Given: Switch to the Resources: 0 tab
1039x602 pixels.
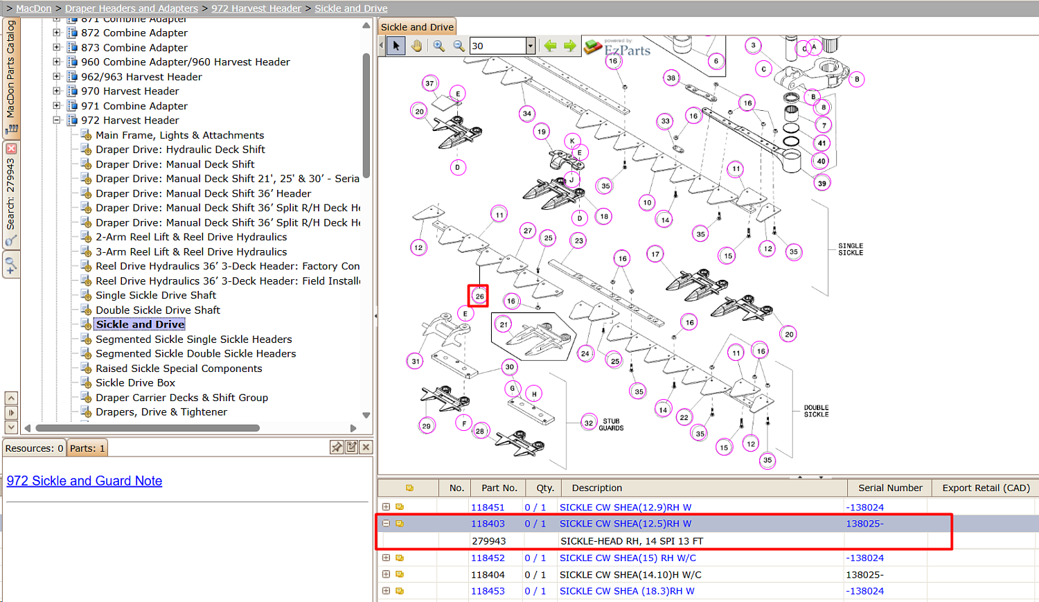Looking at the screenshot, I should [x=34, y=448].
